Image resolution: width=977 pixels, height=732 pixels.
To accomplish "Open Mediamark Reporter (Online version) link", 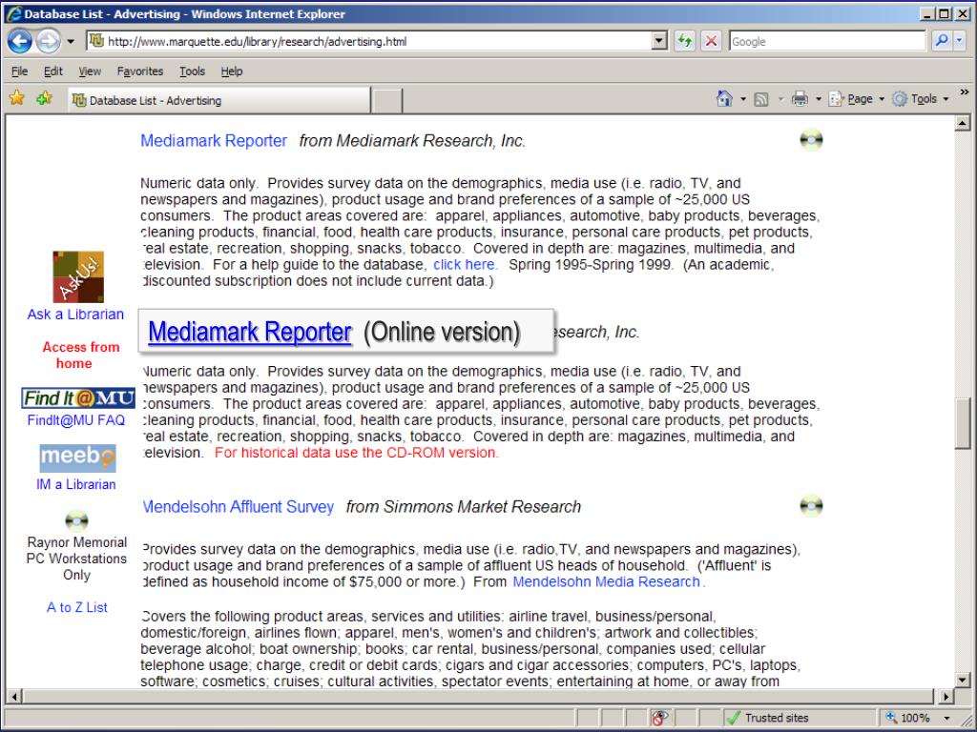I will coord(250,332).
